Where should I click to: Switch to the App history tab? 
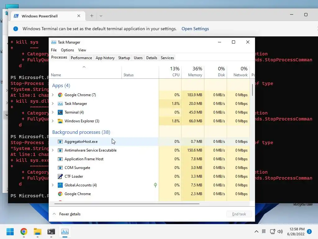pyautogui.click(x=105, y=58)
